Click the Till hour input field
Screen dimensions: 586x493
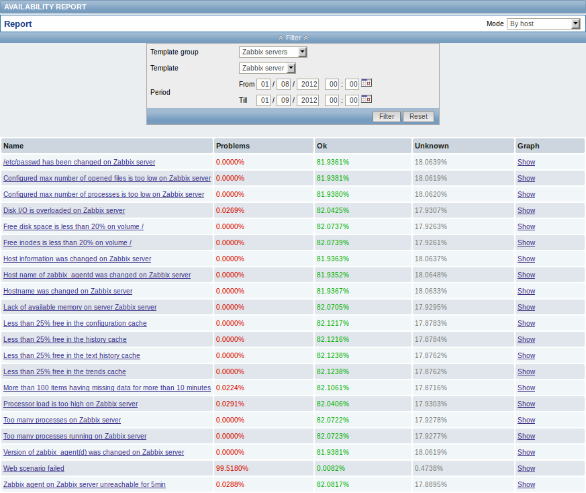tap(332, 100)
